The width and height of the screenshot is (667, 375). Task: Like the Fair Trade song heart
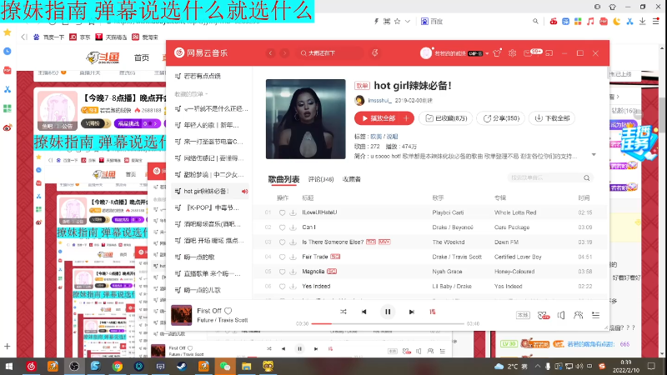[x=282, y=257]
